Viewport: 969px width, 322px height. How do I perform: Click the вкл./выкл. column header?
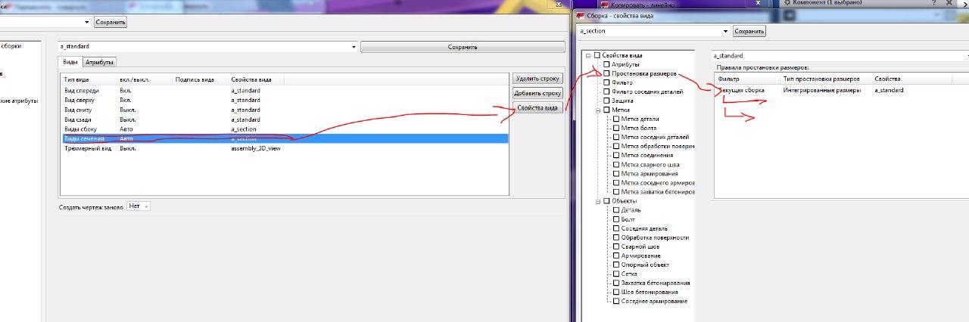point(144,79)
